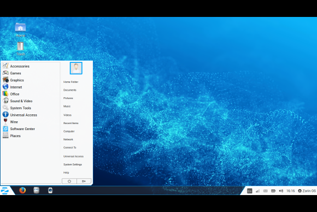
Task: Click the battery indicator in tray
Action: 273,191
